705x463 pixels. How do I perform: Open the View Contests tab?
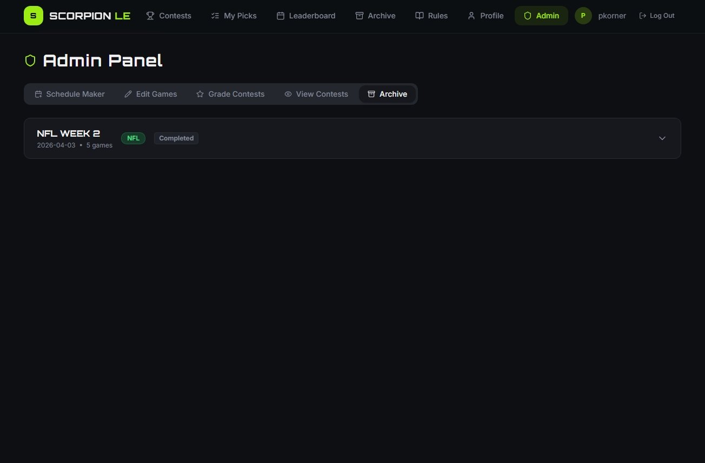point(316,94)
